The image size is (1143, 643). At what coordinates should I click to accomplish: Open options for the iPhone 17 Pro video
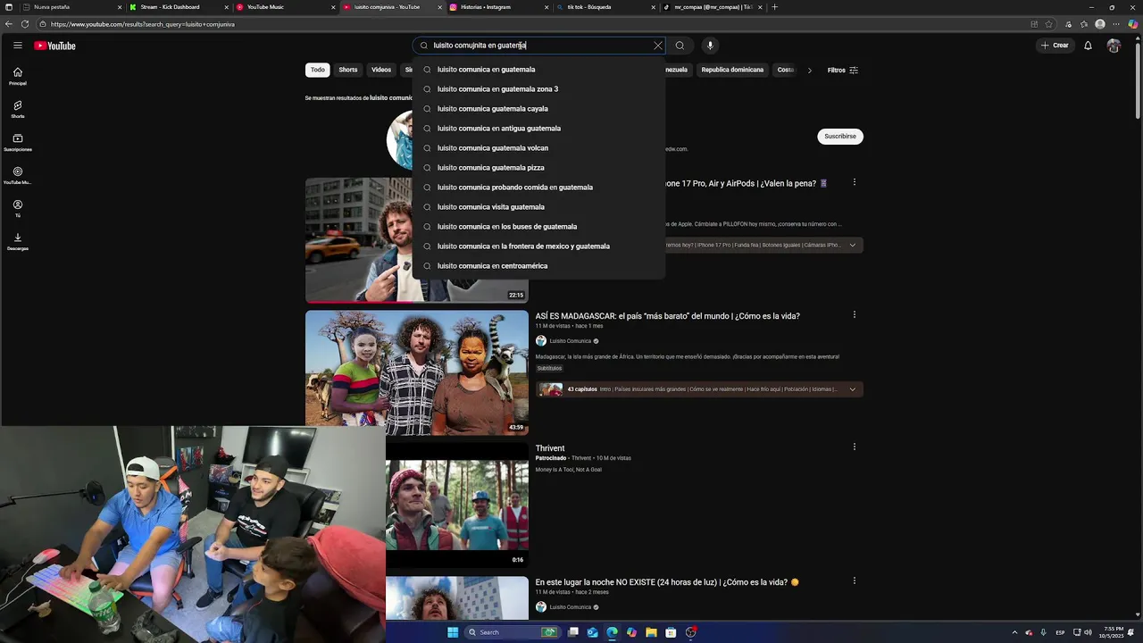pos(855,182)
